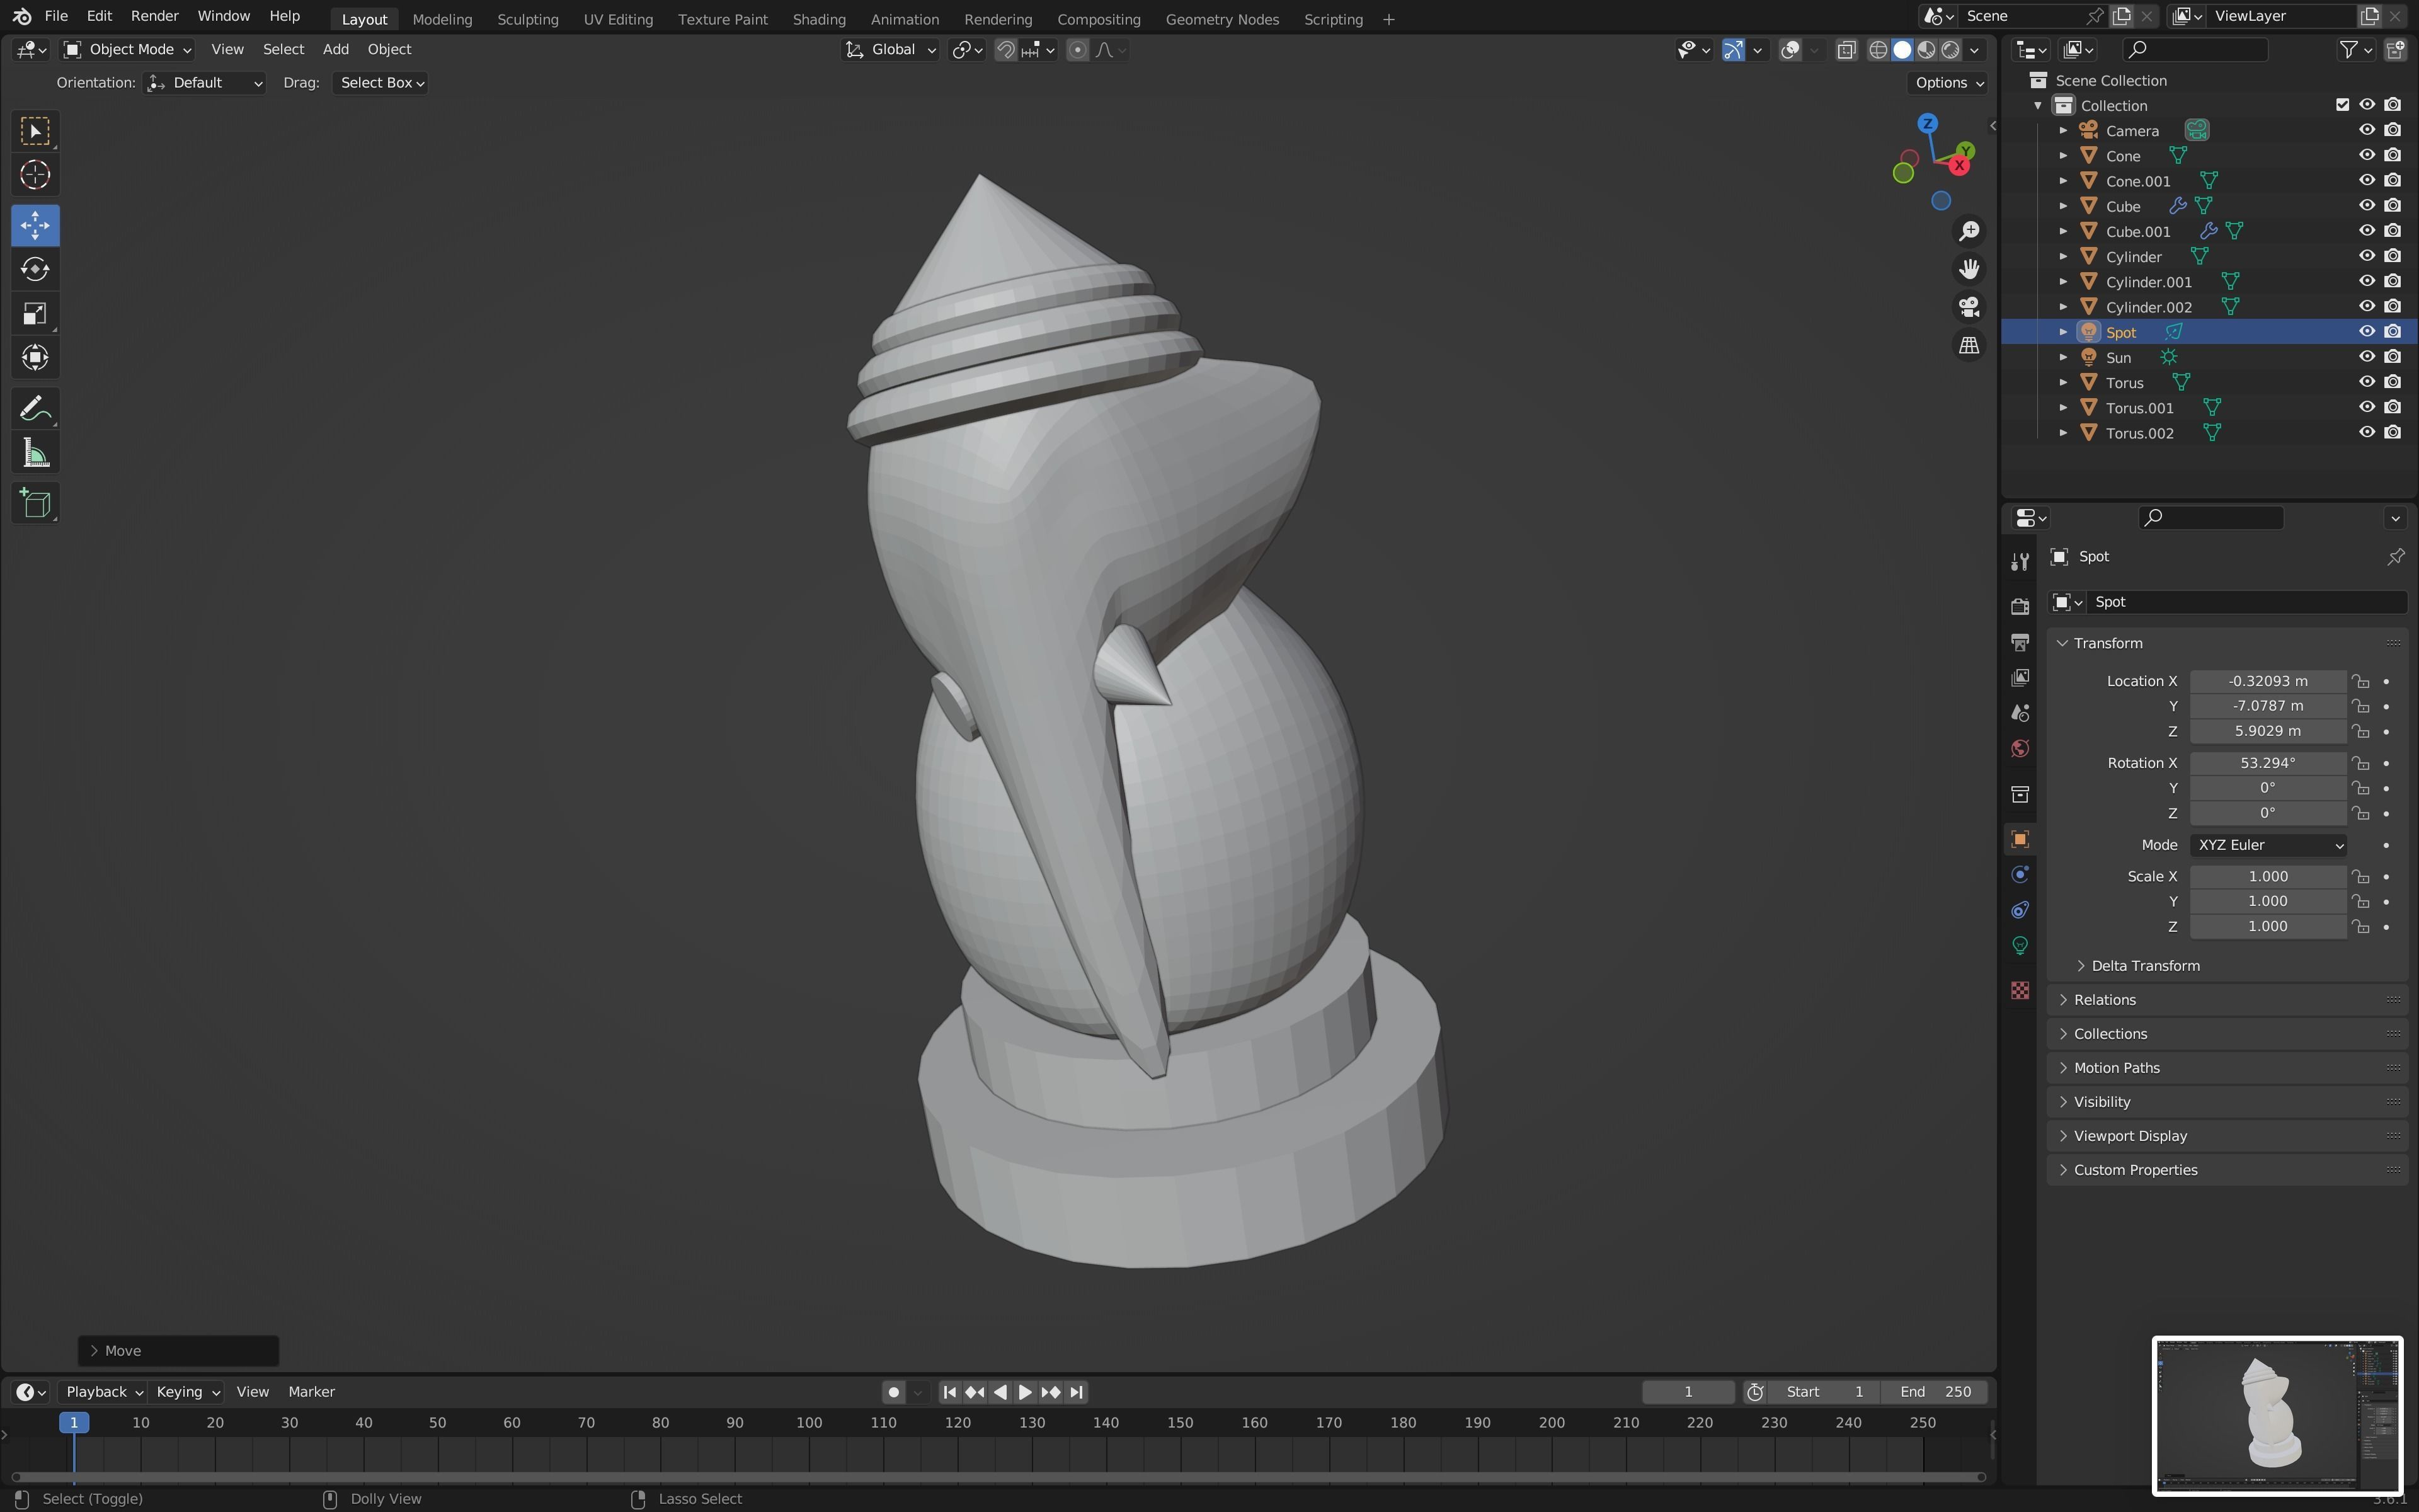The image size is (2419, 1512).
Task: Jump to the last frame
Action: [1077, 1392]
